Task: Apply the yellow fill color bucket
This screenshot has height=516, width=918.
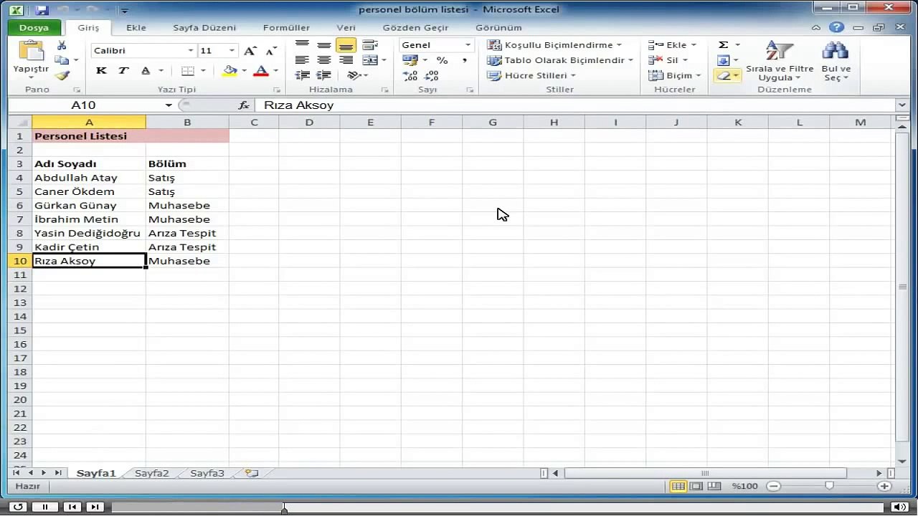Action: point(229,70)
